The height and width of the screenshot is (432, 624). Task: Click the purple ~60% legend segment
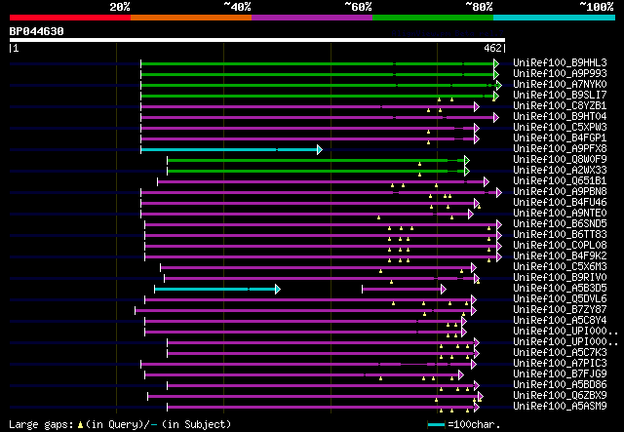click(x=312, y=18)
